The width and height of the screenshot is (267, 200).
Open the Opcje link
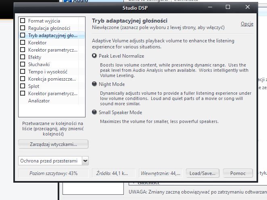[x=247, y=24]
